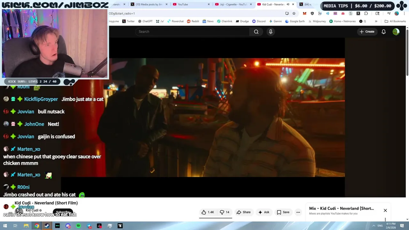Open the News bookmark
Screen dimensions: 409x230
click(208, 21)
